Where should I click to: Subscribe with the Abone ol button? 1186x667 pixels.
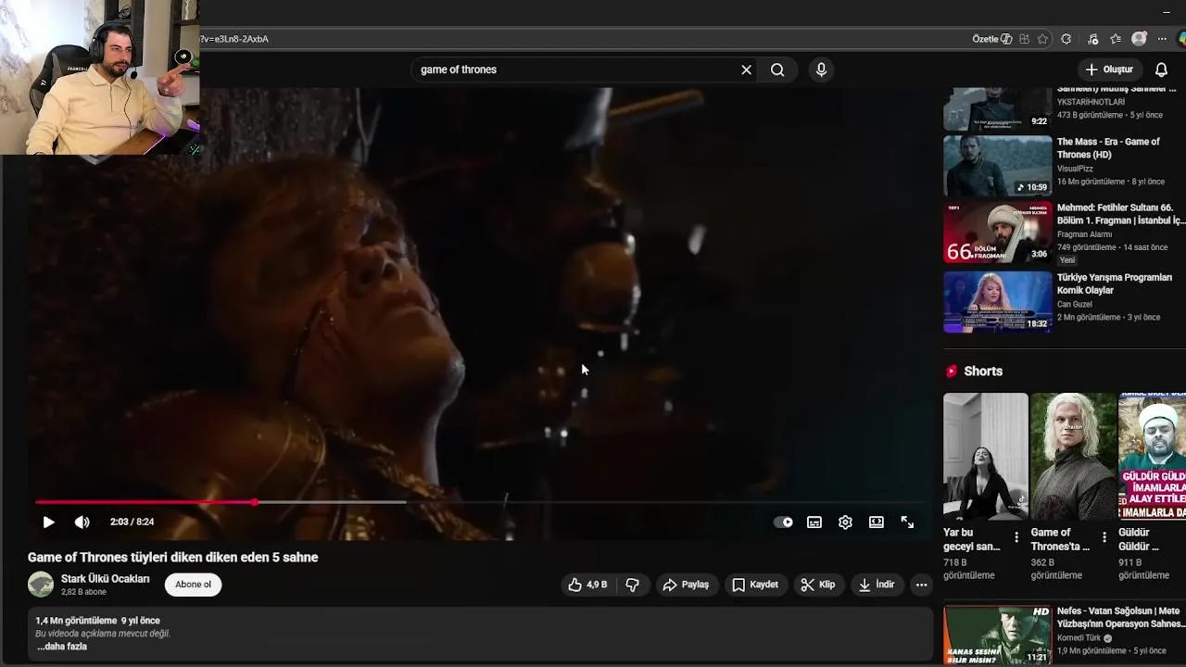[194, 585]
